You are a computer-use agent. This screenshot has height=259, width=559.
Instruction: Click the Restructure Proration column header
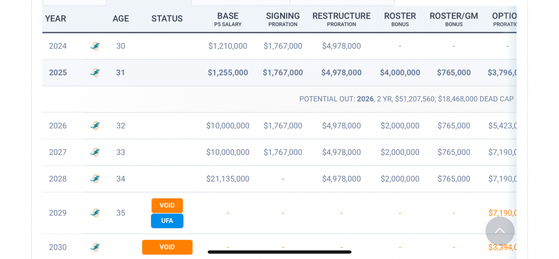(341, 19)
